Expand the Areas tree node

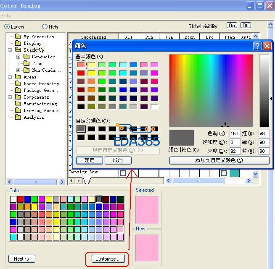[10, 77]
